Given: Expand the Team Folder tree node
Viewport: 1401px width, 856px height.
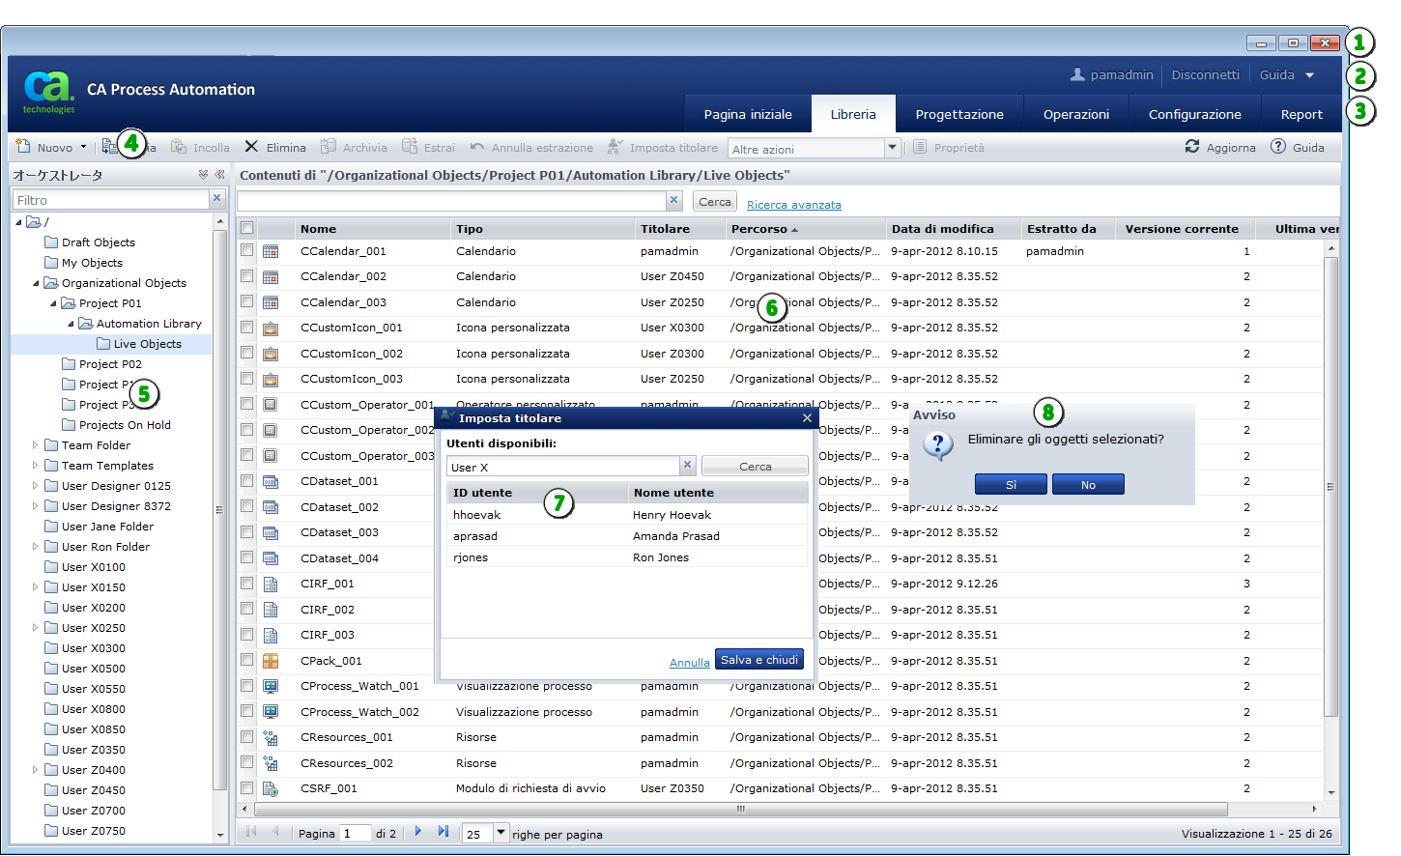Looking at the screenshot, I should [x=36, y=445].
